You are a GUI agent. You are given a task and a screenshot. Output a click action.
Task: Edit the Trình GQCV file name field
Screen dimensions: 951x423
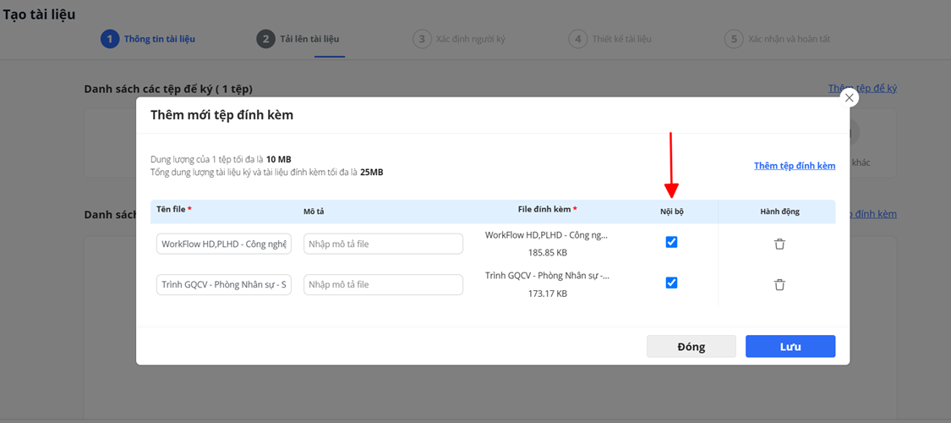224,284
